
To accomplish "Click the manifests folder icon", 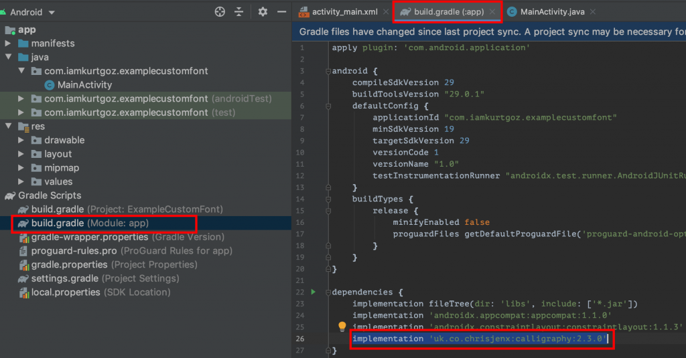I will click(23, 43).
